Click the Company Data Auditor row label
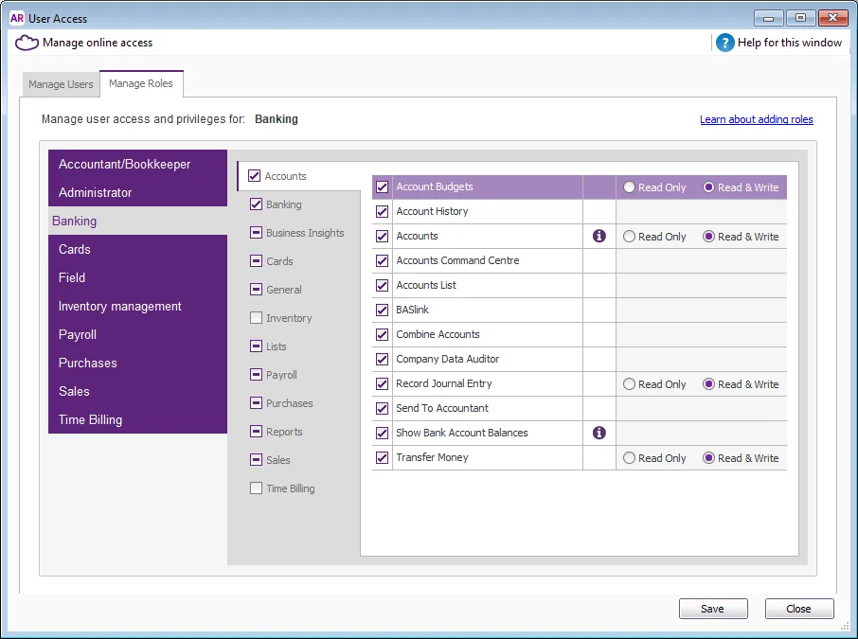This screenshot has height=639, width=858. [x=448, y=359]
